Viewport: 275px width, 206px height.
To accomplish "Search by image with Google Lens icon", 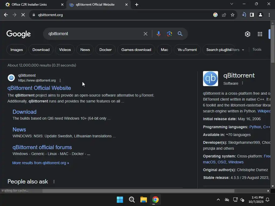I will pyautogui.click(x=169, y=34).
